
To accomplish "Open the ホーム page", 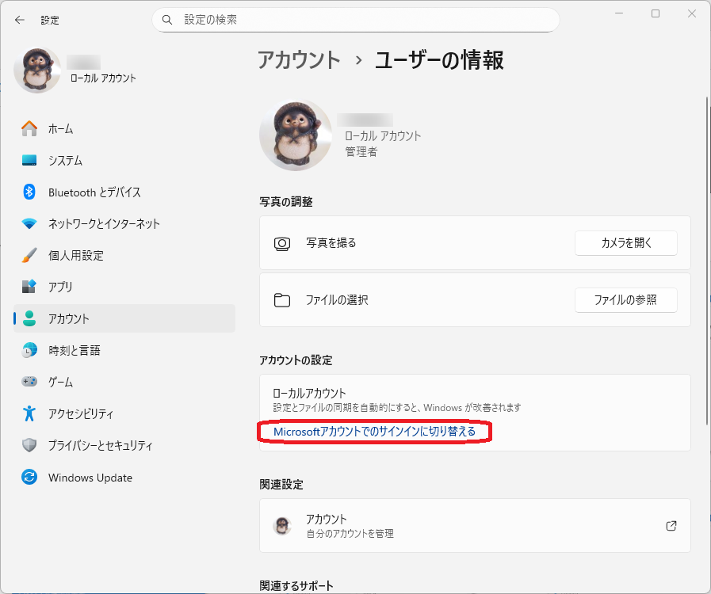I will click(x=124, y=128).
